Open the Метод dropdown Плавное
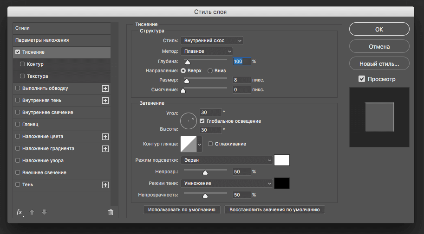 207,51
